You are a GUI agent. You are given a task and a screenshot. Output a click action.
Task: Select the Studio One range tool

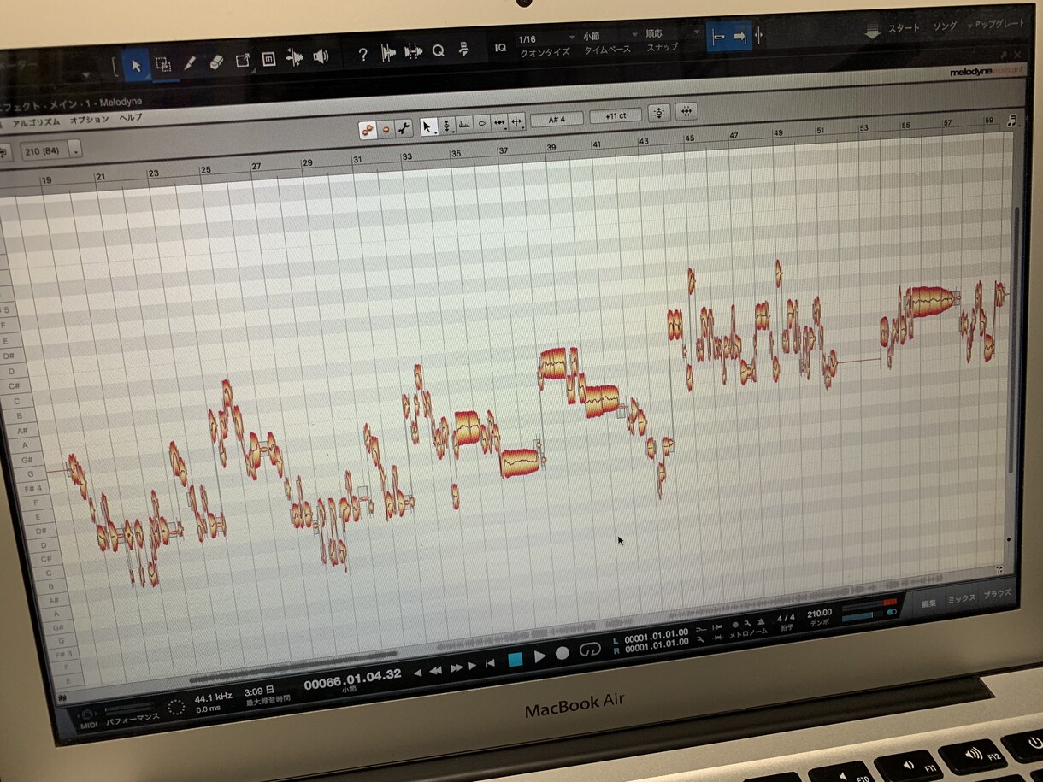tap(162, 65)
